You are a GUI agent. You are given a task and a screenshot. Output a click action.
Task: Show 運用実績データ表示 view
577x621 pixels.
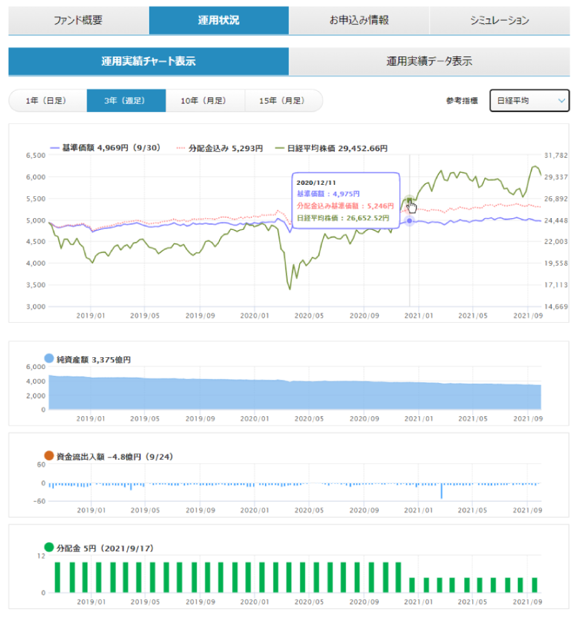(429, 61)
